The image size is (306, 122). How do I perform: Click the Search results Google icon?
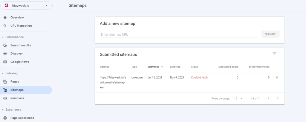click(x=5, y=45)
